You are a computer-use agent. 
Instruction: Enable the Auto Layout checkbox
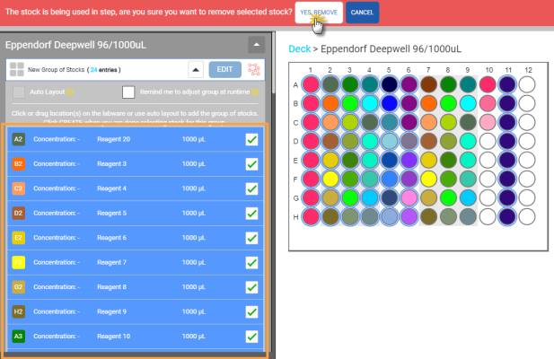[20, 92]
